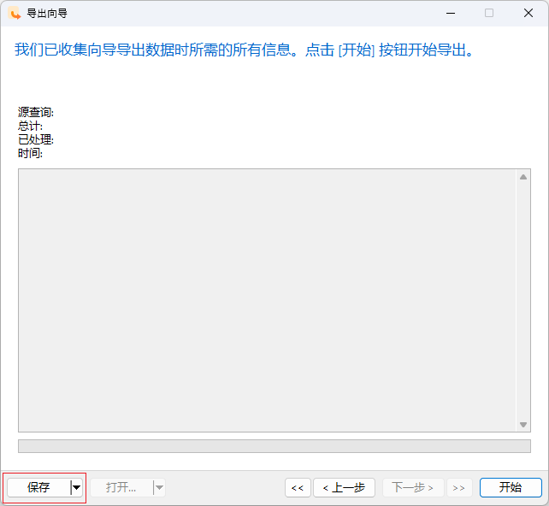Close the 导出向导 window

coord(528,14)
